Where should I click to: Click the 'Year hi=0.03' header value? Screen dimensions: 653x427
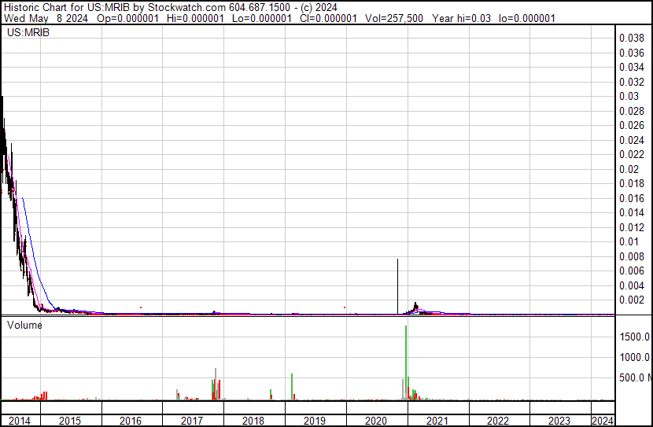click(x=461, y=18)
